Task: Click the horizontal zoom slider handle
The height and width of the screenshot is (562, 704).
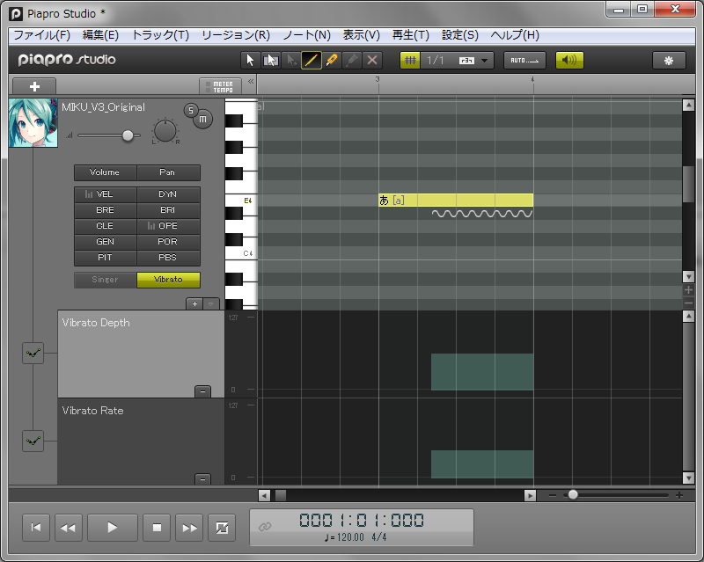Action: [x=573, y=494]
